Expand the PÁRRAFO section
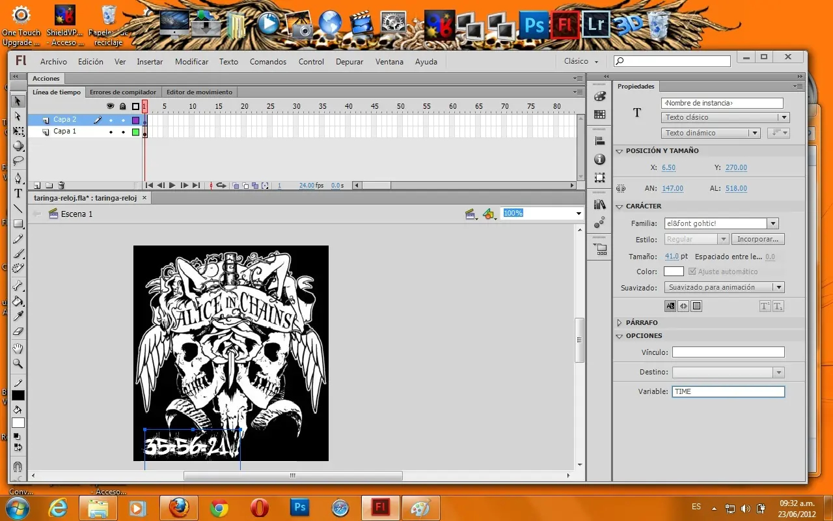The height and width of the screenshot is (521, 833). point(619,322)
